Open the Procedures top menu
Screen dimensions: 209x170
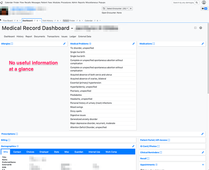pyautogui.click(x=66, y=2)
